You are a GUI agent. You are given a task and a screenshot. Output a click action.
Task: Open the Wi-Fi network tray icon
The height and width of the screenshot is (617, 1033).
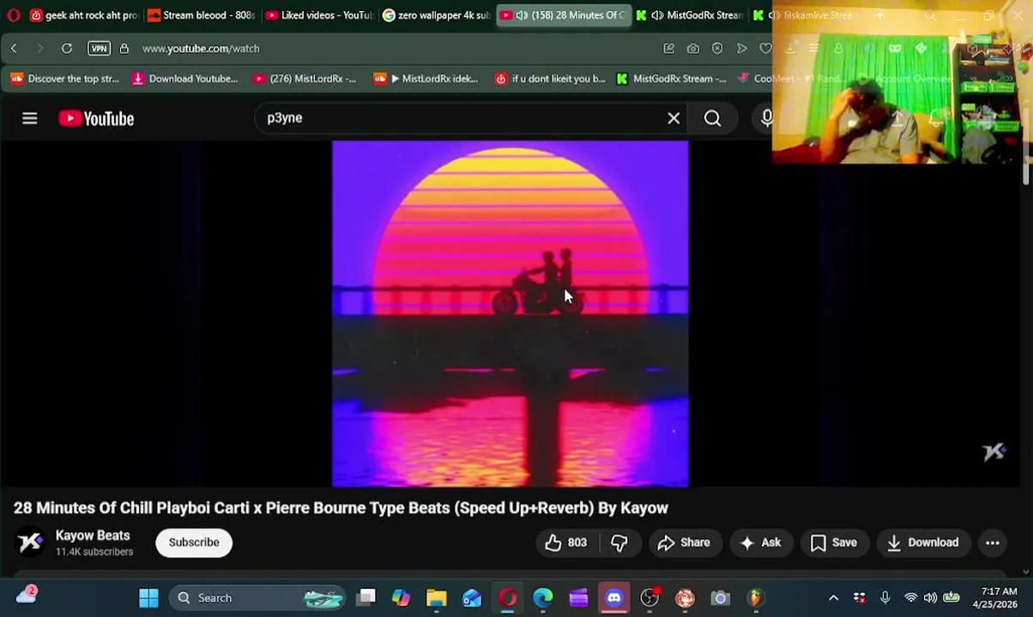910,598
